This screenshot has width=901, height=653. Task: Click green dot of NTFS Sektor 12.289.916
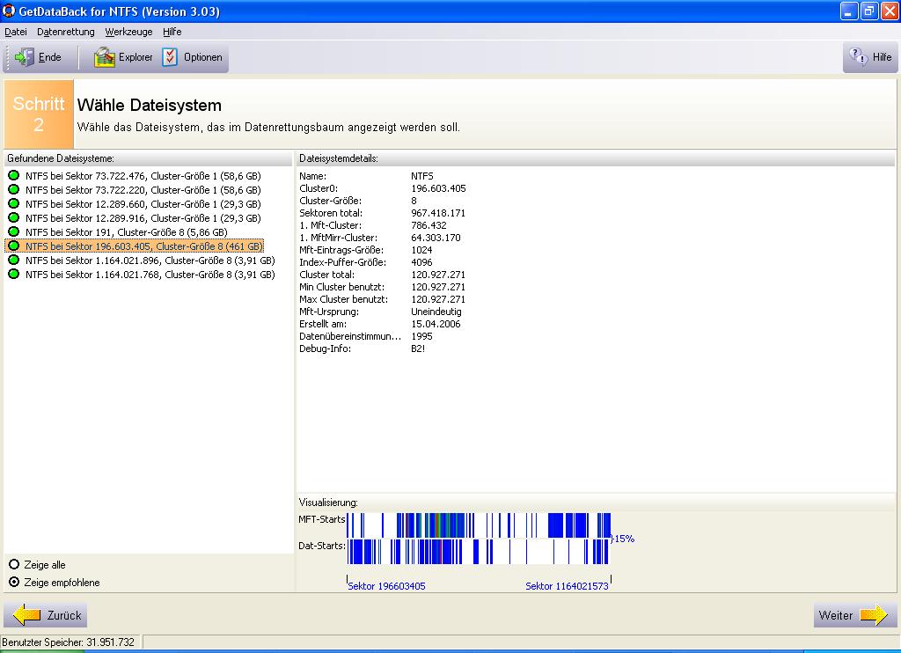(x=14, y=217)
